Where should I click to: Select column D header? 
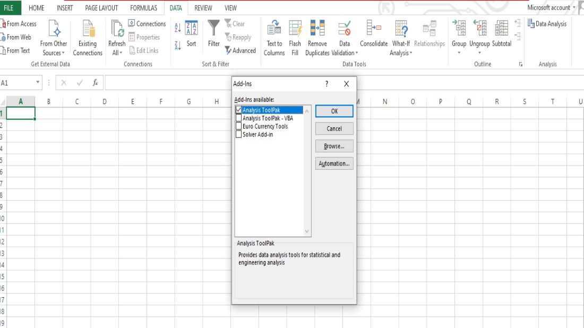point(104,101)
